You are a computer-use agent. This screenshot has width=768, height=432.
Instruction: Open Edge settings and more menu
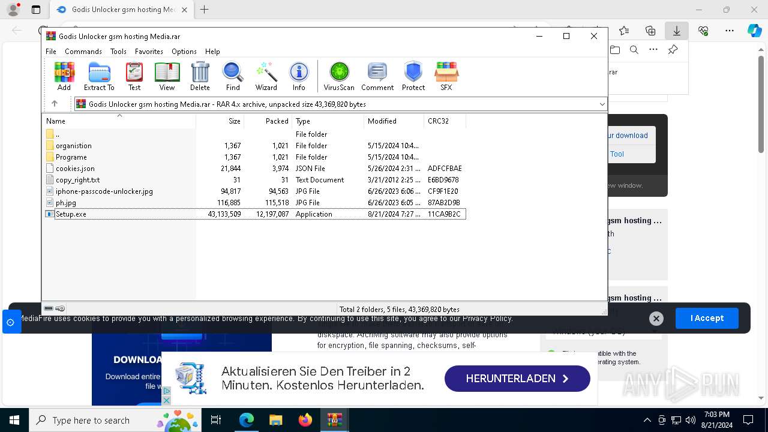(x=730, y=31)
